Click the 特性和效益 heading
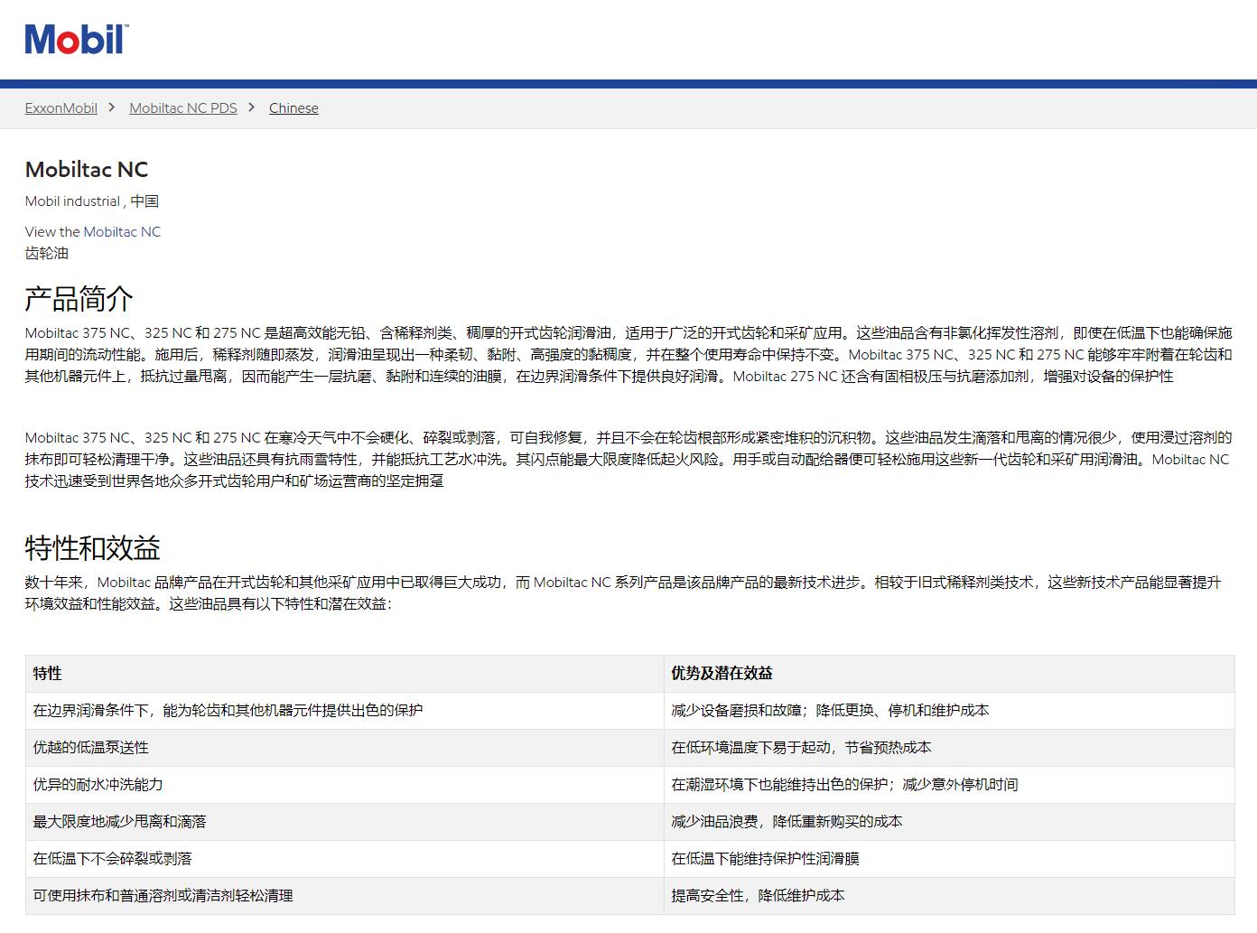The height and width of the screenshot is (933, 1257). coord(93,548)
